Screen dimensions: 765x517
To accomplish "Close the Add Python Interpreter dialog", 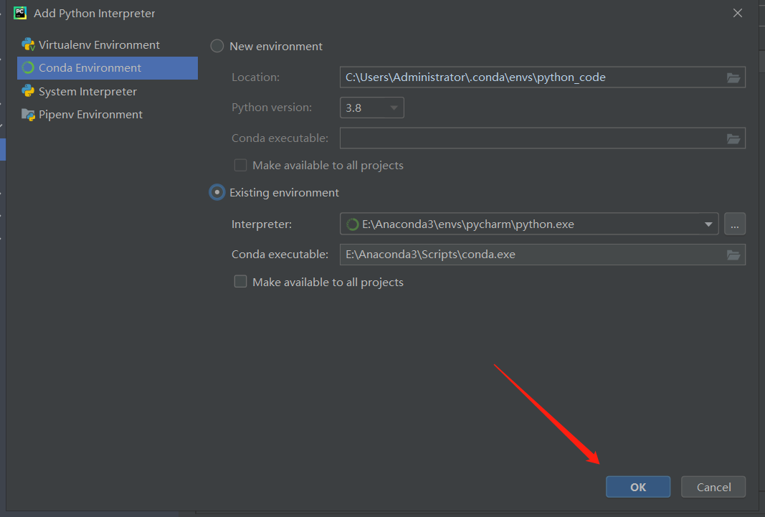I will (x=738, y=13).
